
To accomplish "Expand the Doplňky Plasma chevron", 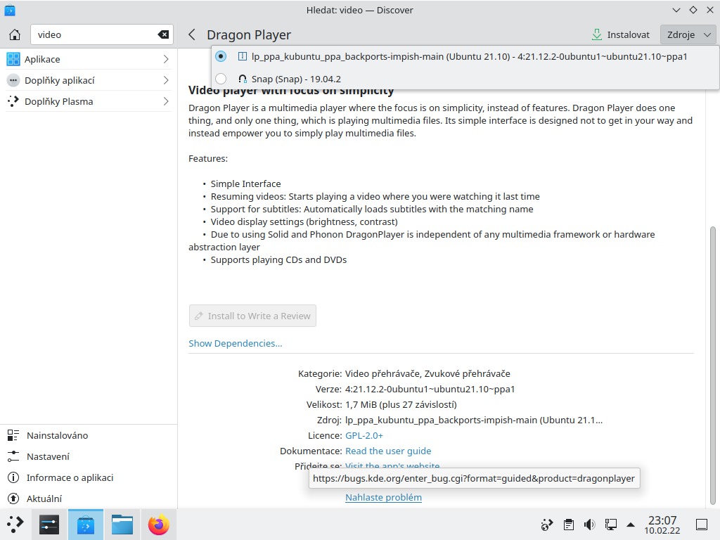I will pyautogui.click(x=166, y=101).
